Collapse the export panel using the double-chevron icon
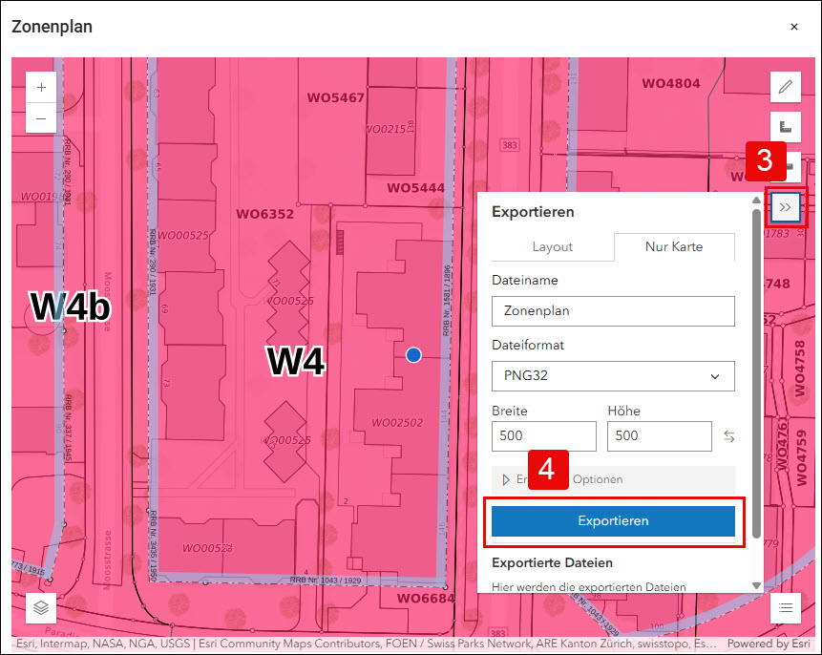 pyautogui.click(x=786, y=207)
